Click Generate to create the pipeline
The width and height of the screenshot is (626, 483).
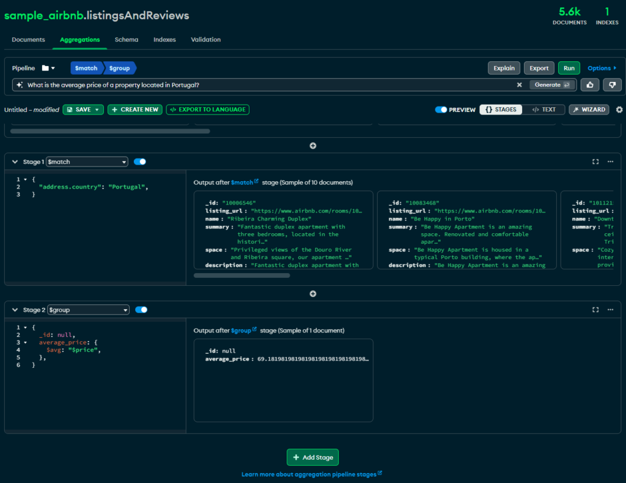552,84
